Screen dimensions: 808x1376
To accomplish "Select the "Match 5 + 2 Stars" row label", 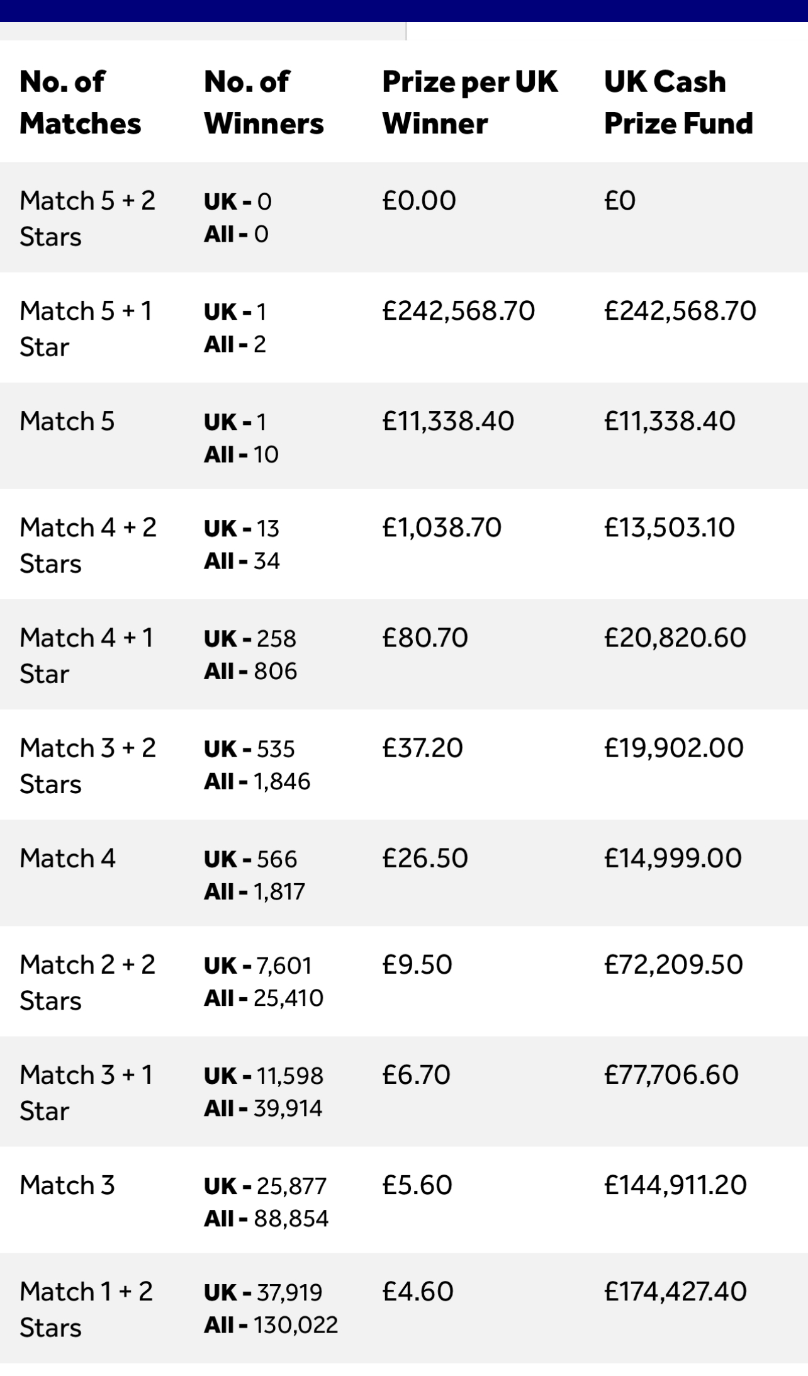I will (87, 218).
